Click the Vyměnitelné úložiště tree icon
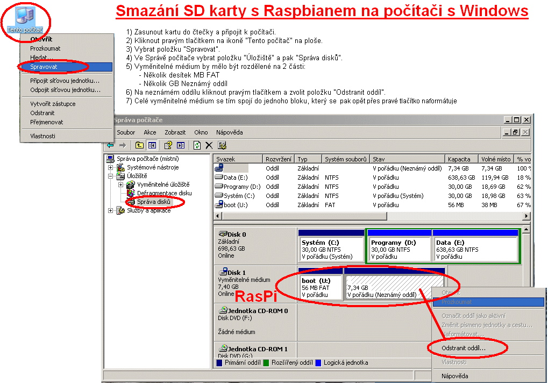The width and height of the screenshot is (548, 383). 131,185
